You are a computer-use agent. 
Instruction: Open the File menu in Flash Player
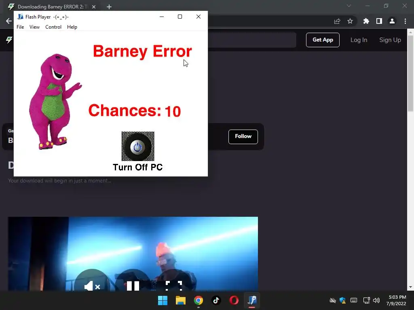point(20,27)
